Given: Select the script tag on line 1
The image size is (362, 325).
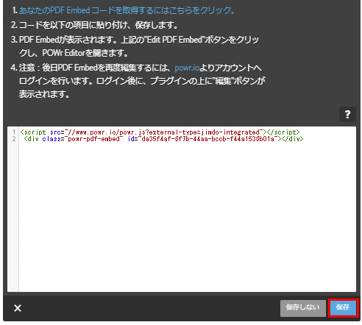Looking at the screenshot, I should pyautogui.click(x=160, y=132).
